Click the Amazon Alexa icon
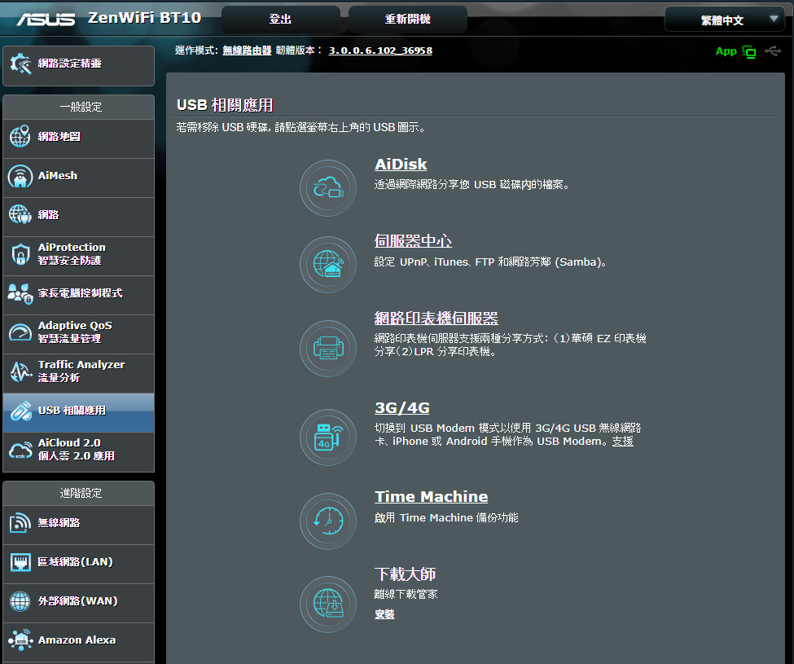This screenshot has width=794, height=664. pos(20,640)
